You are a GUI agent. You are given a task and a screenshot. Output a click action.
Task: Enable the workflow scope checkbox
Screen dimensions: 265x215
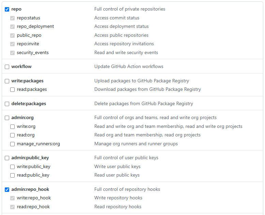7,67
